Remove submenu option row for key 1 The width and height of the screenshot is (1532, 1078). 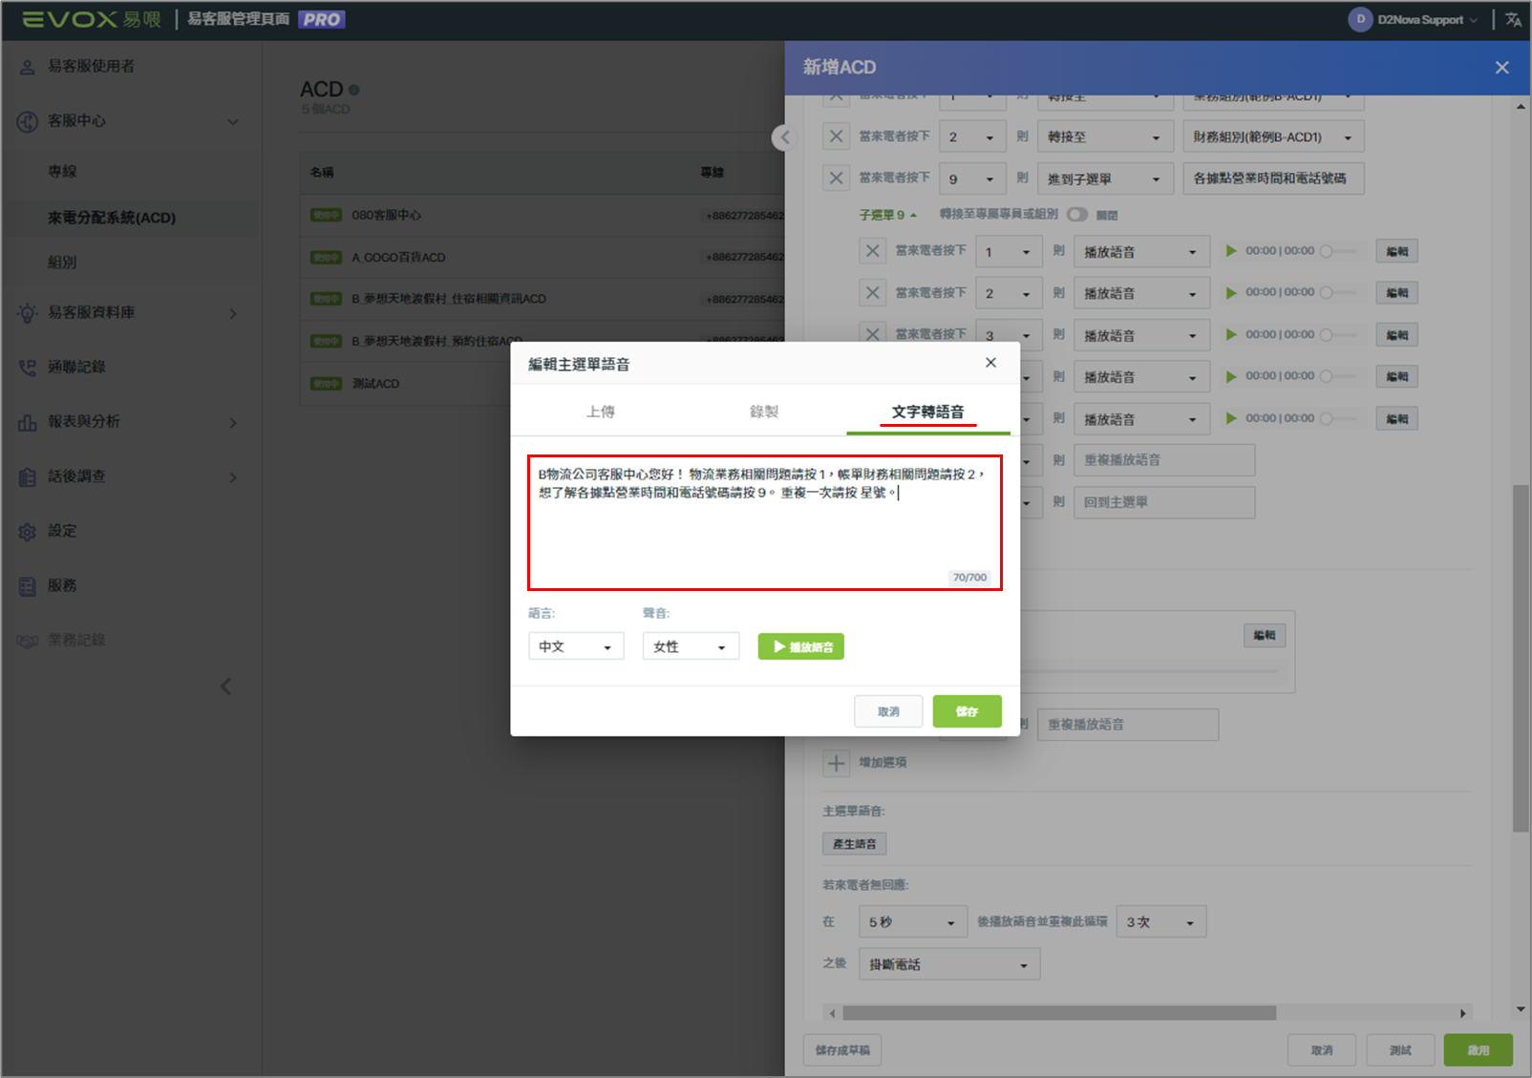(x=872, y=251)
